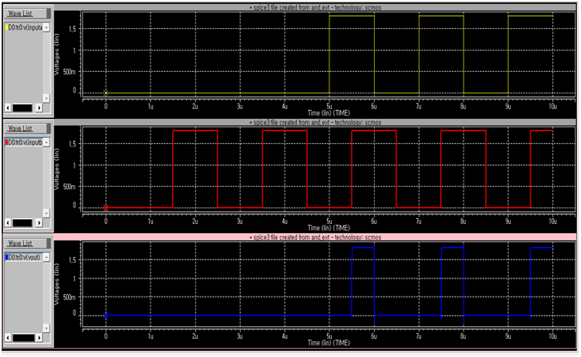This screenshot has width=581, height=357.
Task: Click the "500m" voltage tick in the inputa plot
Action: point(70,72)
